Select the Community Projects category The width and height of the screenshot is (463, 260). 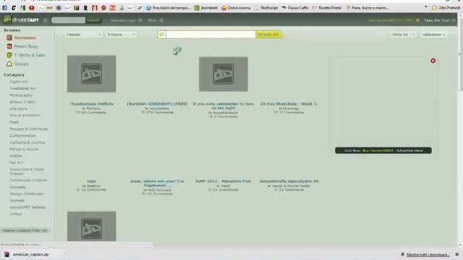click(x=28, y=180)
